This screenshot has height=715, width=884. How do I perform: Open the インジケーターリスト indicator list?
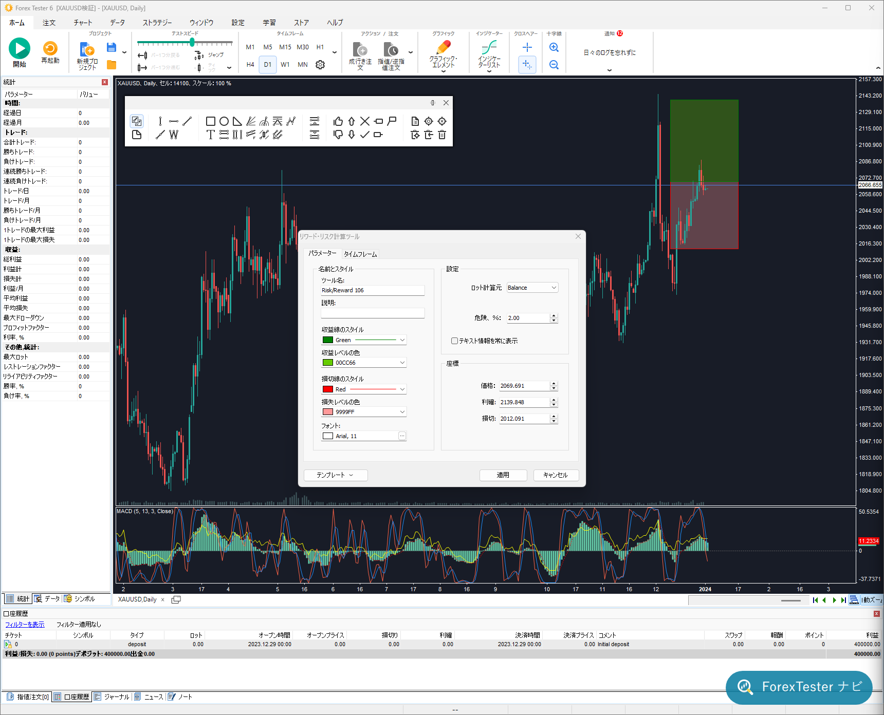[x=489, y=55]
